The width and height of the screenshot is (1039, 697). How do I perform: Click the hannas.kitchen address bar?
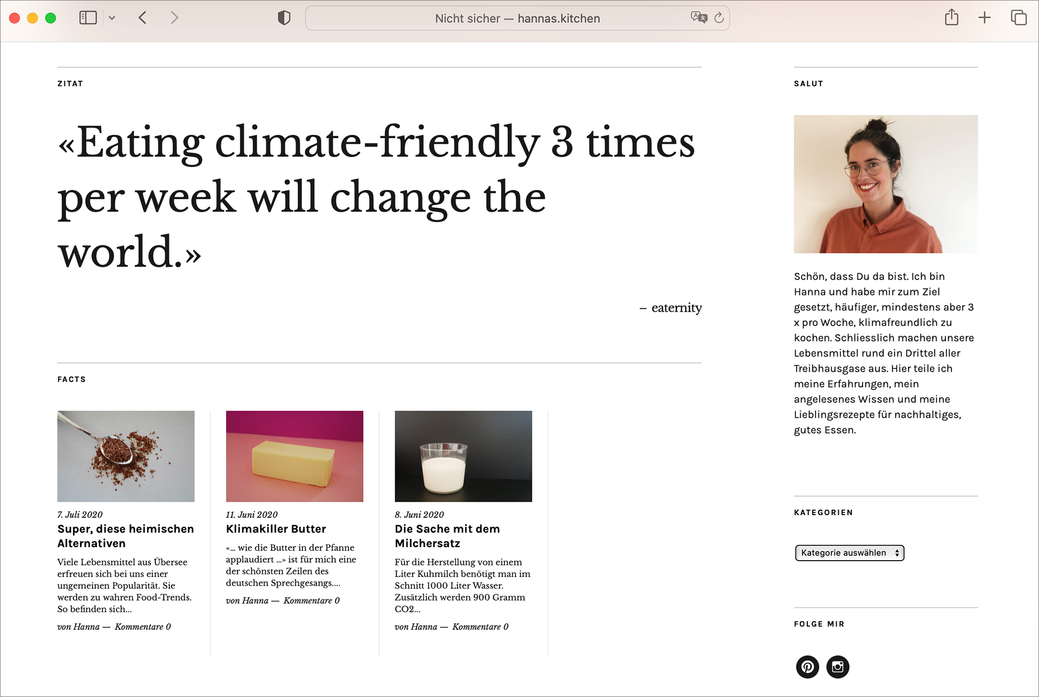tap(517, 18)
